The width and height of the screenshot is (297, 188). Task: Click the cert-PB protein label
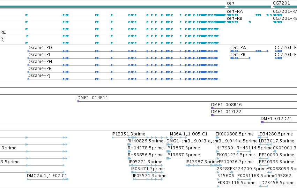click(x=238, y=55)
